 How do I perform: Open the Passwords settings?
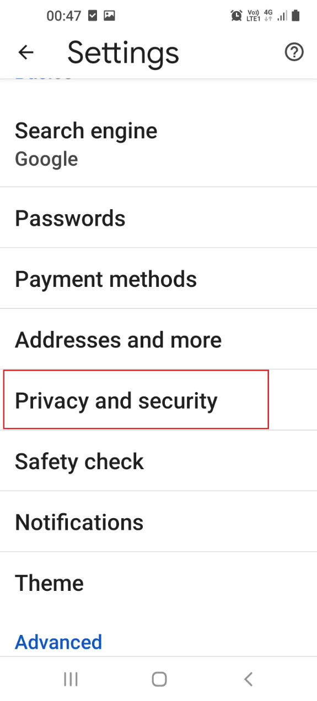158,218
